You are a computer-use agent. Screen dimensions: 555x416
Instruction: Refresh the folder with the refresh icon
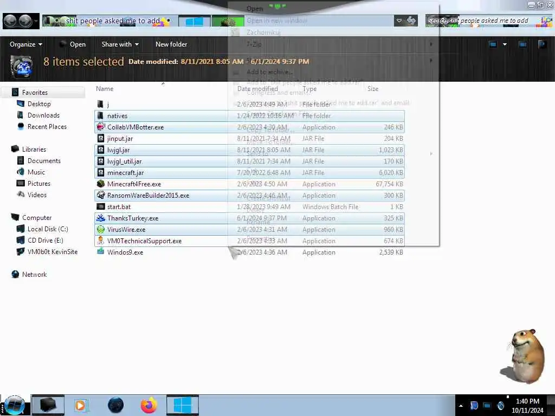point(411,21)
